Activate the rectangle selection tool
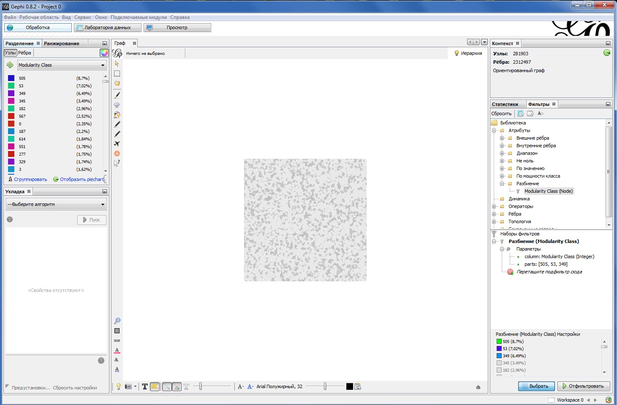 [117, 73]
